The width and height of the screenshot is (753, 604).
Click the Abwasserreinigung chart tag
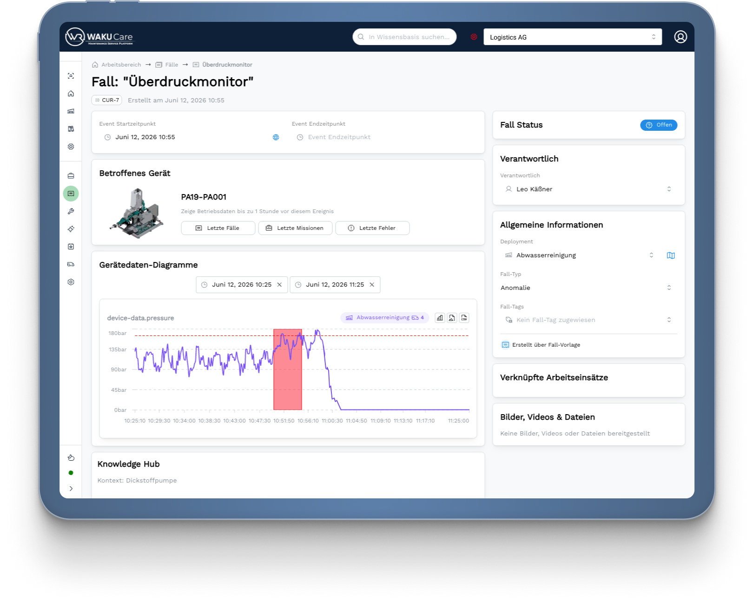385,318
